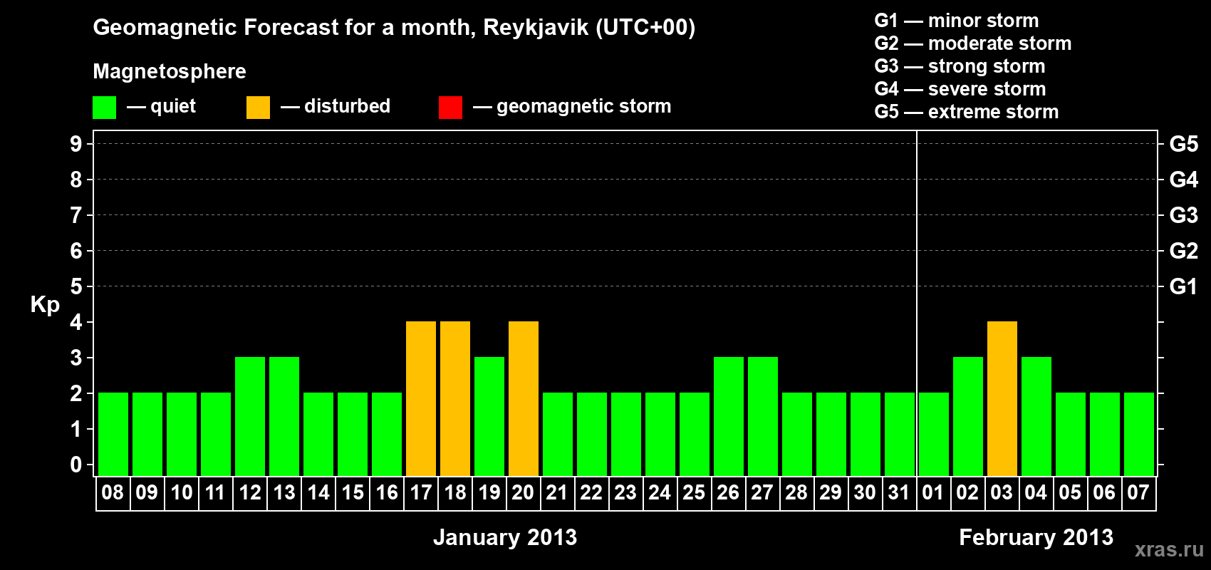Click the January 2013 month label

tap(505, 537)
